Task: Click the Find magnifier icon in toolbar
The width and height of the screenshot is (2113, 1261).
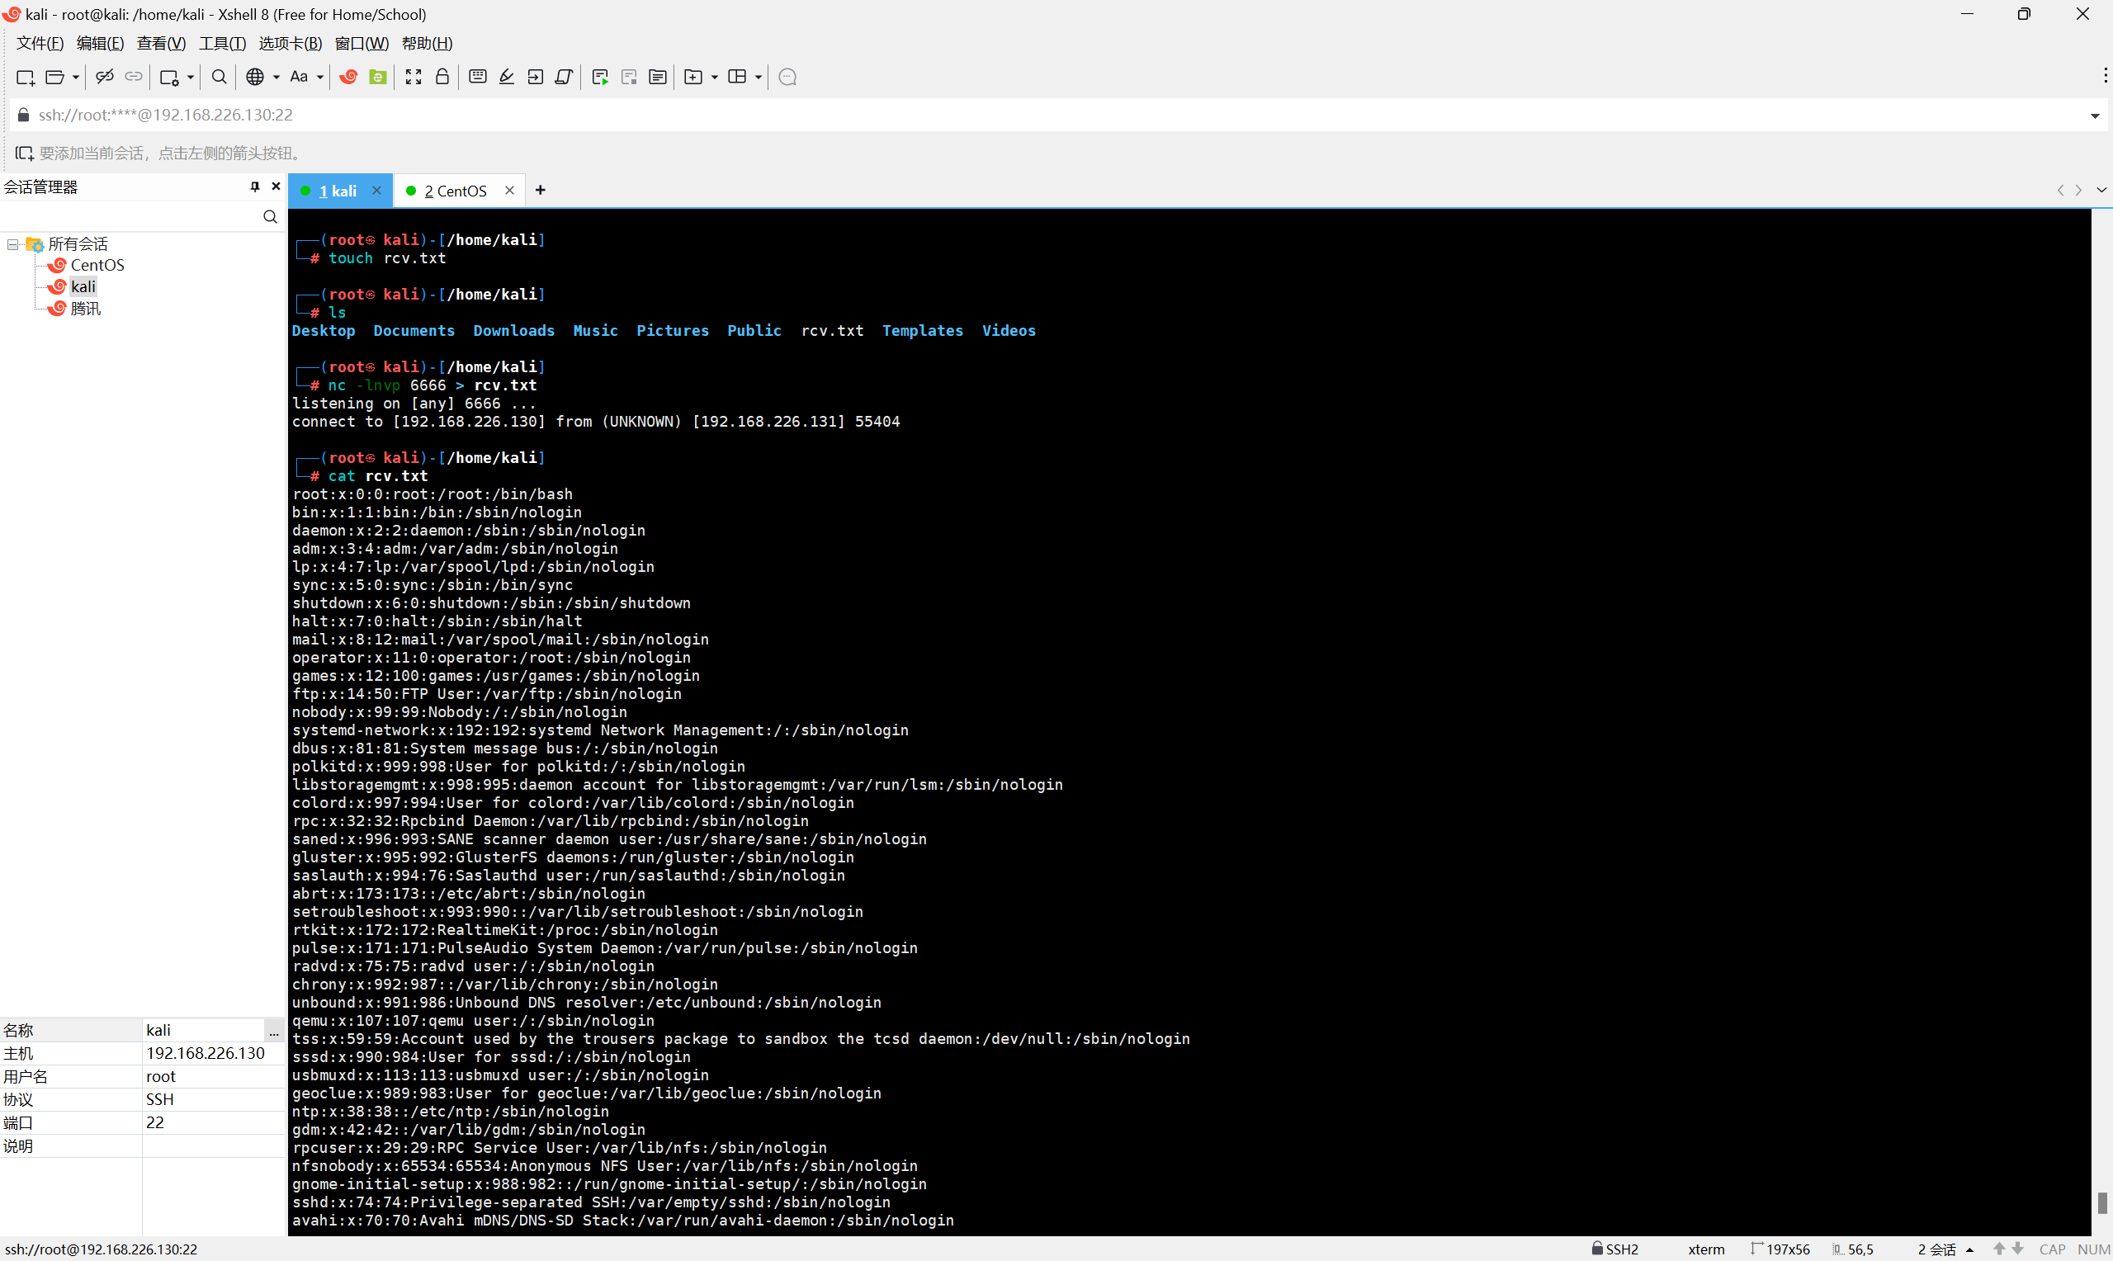Action: tap(220, 78)
